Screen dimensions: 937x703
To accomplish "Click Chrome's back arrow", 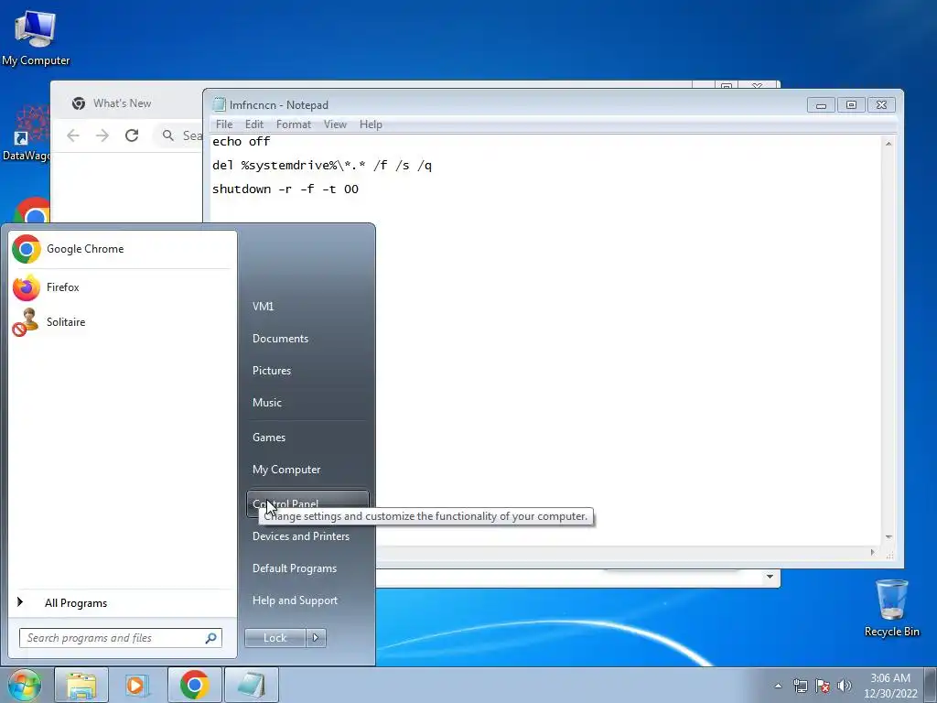I will click(73, 135).
